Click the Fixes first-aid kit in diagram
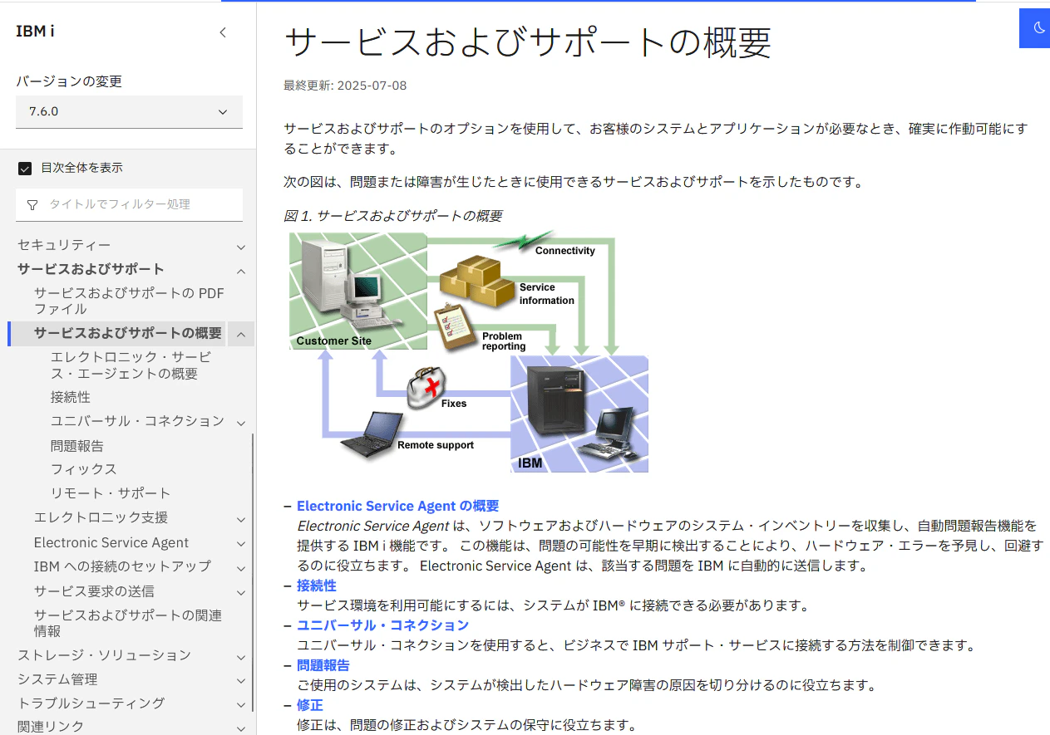The height and width of the screenshot is (735, 1050). (426, 387)
